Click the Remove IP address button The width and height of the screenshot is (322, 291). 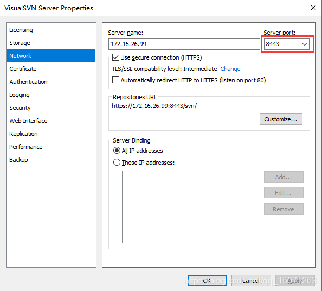pyautogui.click(x=284, y=209)
